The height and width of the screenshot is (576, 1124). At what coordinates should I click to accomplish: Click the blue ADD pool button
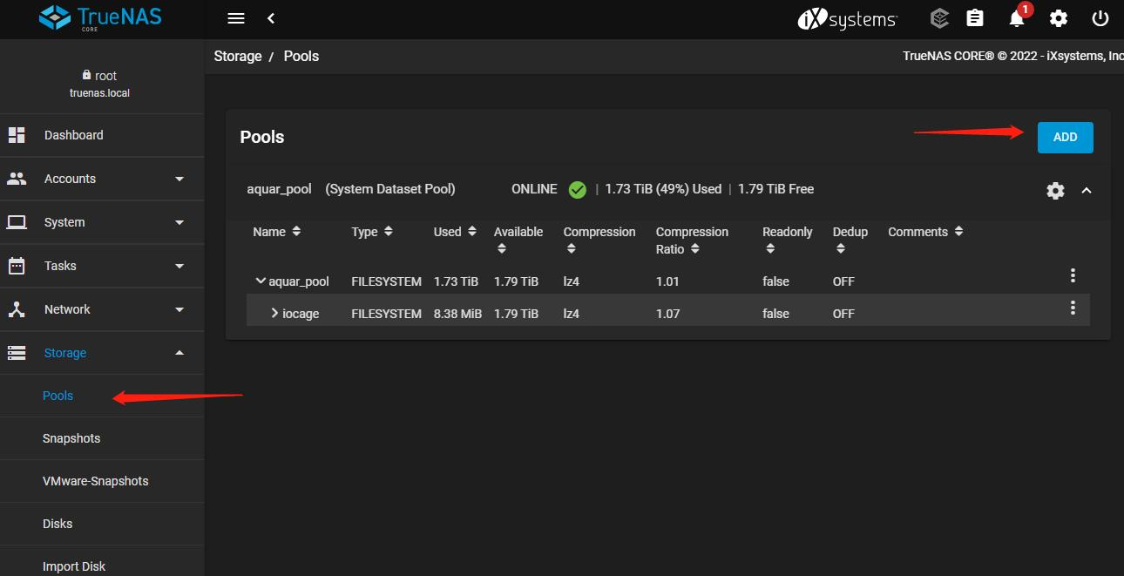[x=1065, y=137]
